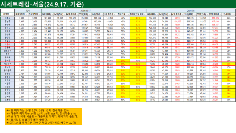Open 33평(매매) filter under 2024.09.17

click(90, 14)
